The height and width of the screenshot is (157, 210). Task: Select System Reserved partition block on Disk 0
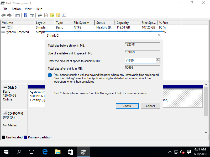[37, 98]
